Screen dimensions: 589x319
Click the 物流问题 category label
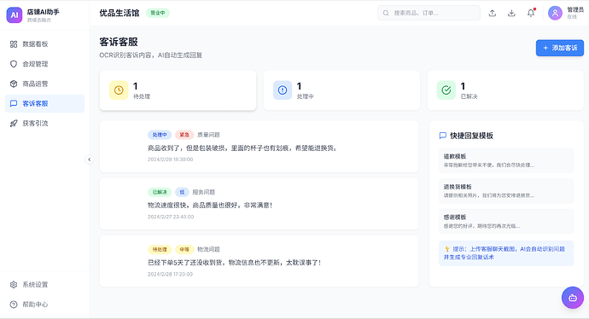pos(208,249)
